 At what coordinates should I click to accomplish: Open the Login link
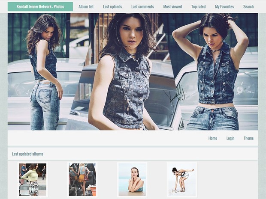coord(230,138)
